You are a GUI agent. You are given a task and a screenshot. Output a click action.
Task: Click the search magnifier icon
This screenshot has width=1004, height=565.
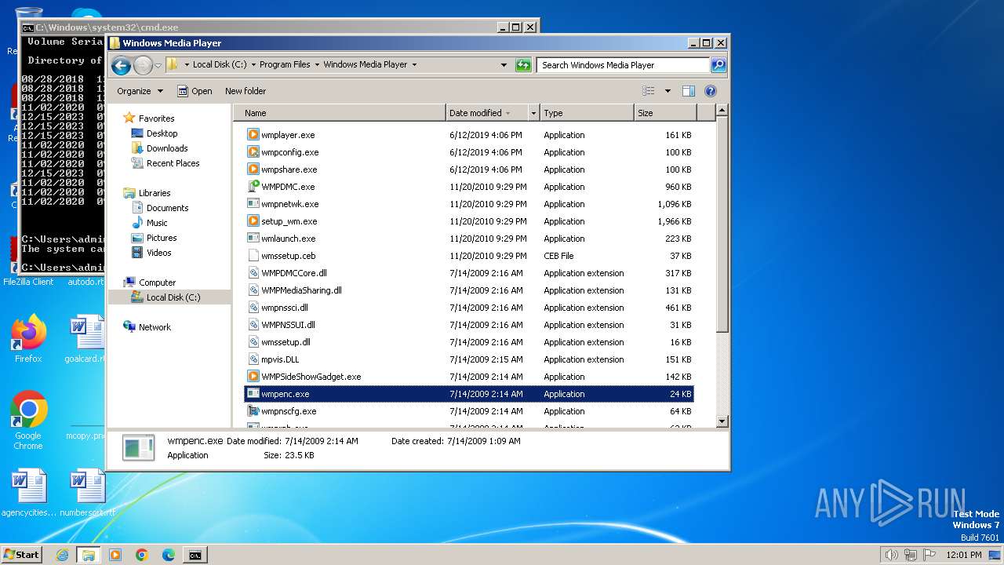[x=718, y=65]
